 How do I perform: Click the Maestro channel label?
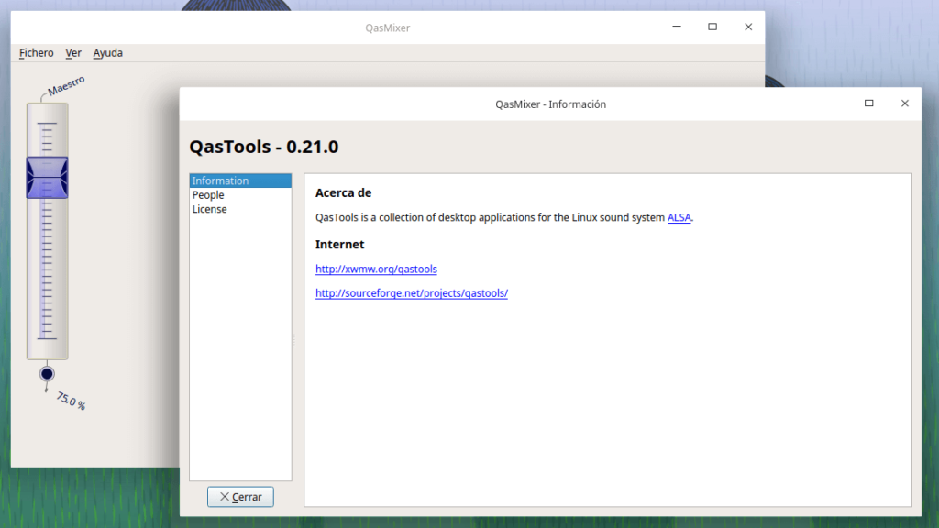(x=66, y=85)
